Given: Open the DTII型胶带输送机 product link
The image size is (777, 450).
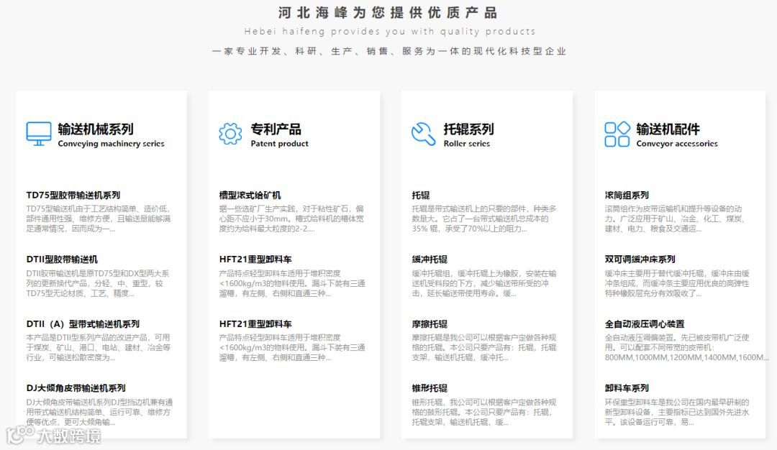Looking at the screenshot, I should click(x=62, y=260).
